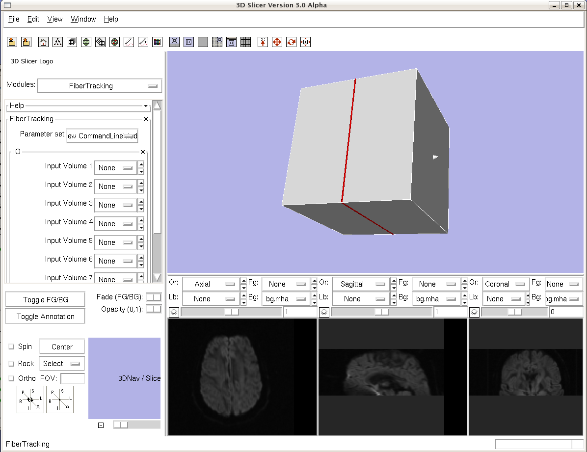Open the File menu
This screenshot has width=587, height=452.
click(14, 19)
